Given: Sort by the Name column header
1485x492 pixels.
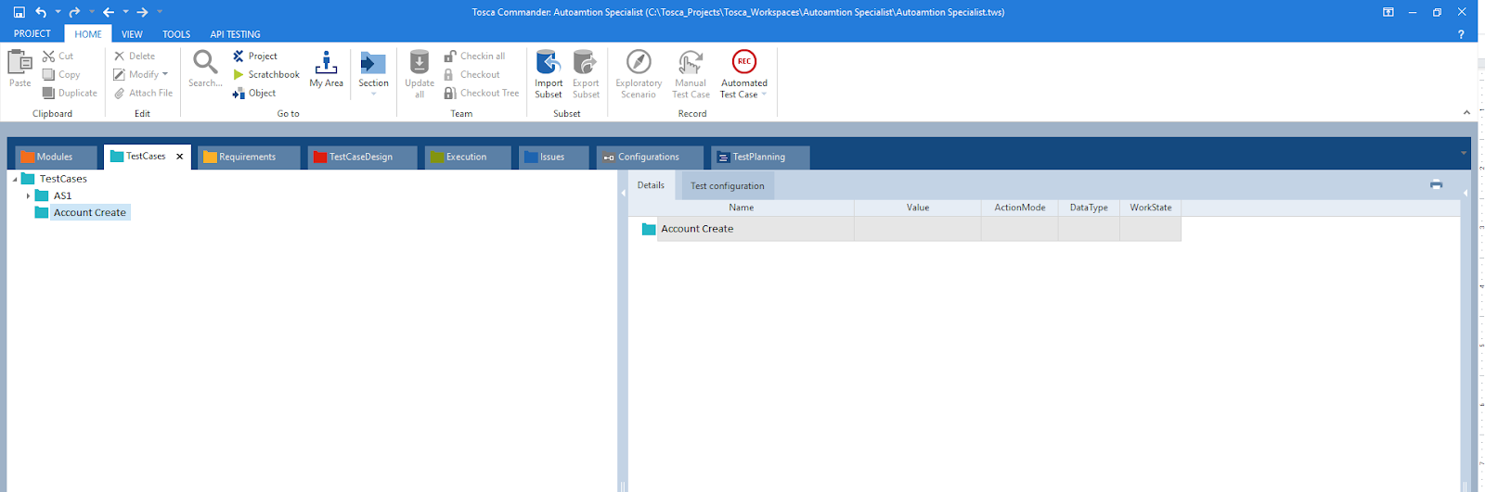Looking at the screenshot, I should 741,208.
